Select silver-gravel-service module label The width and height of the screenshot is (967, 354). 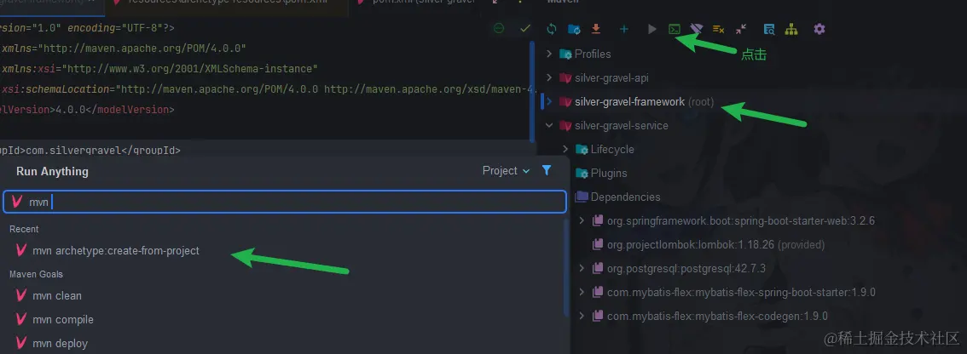click(x=621, y=126)
